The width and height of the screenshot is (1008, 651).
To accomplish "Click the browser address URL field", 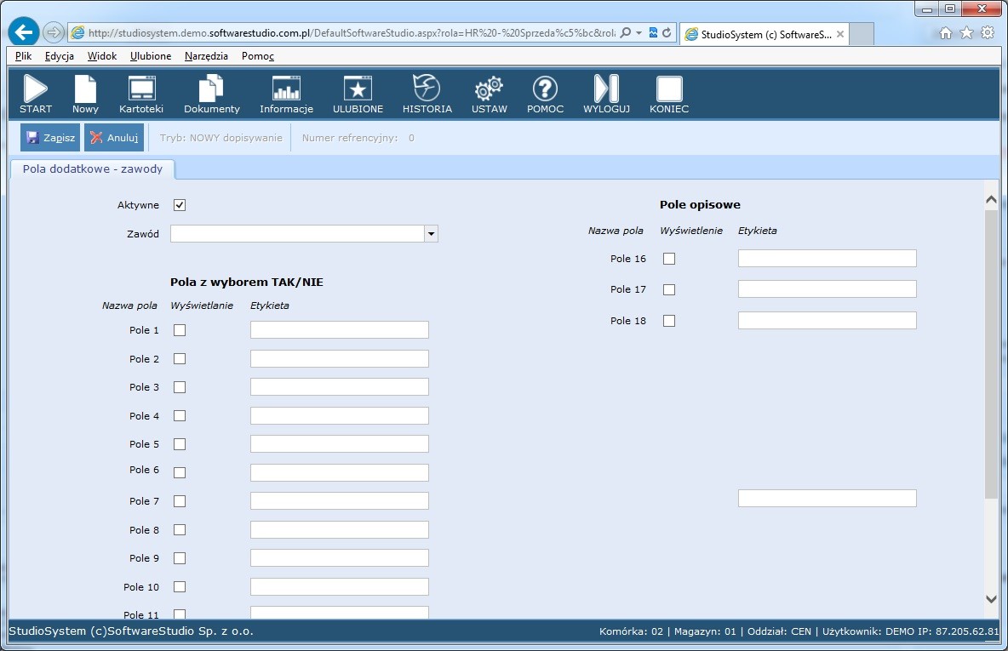I will point(351,33).
